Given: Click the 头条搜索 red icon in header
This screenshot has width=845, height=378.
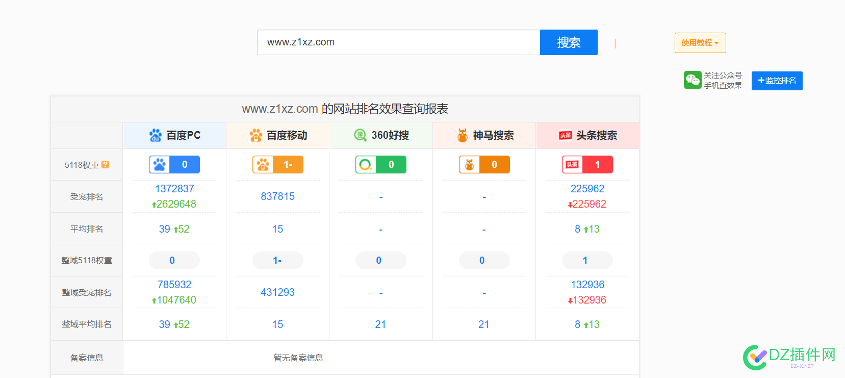Looking at the screenshot, I should tap(566, 135).
